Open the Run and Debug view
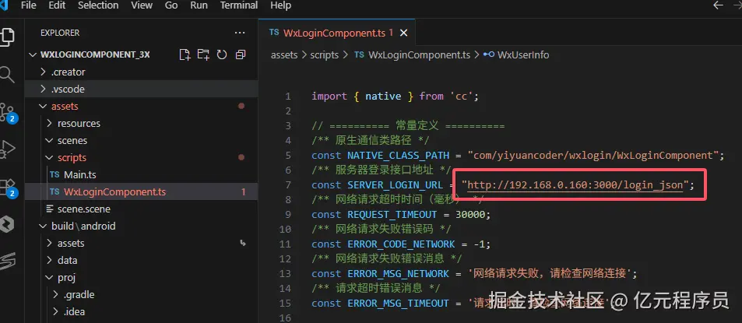Image resolution: width=742 pixels, height=323 pixels. click(7, 149)
